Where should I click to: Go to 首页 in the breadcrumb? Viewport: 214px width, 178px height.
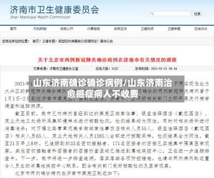(36, 41)
